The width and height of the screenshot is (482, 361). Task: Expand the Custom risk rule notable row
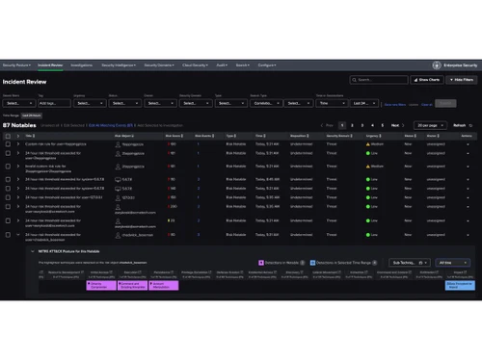tap(18, 144)
